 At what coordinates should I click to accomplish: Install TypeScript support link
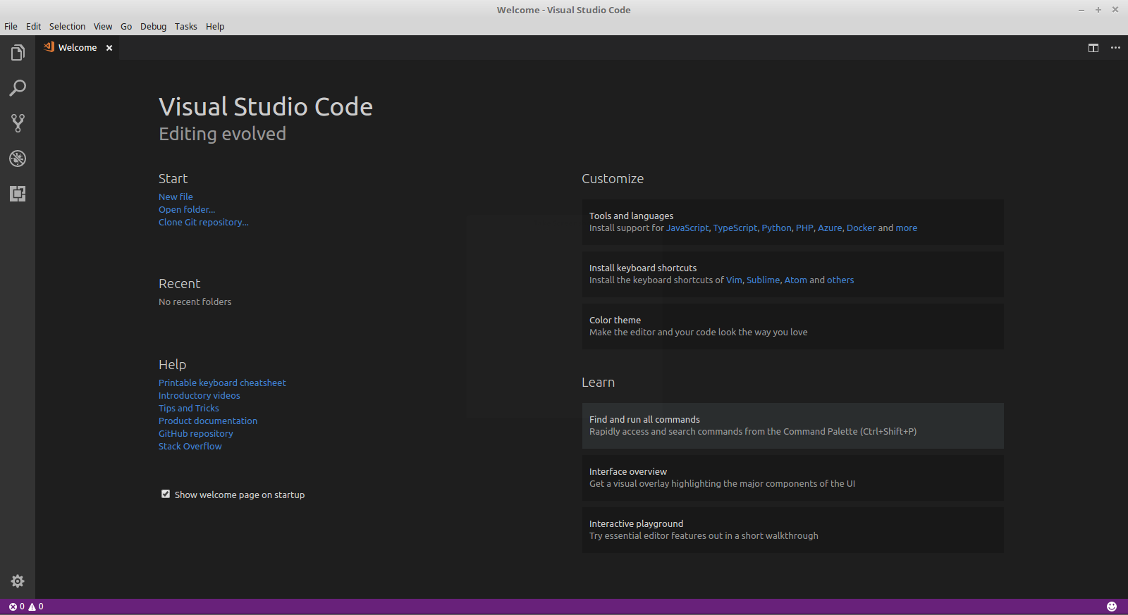(x=735, y=228)
